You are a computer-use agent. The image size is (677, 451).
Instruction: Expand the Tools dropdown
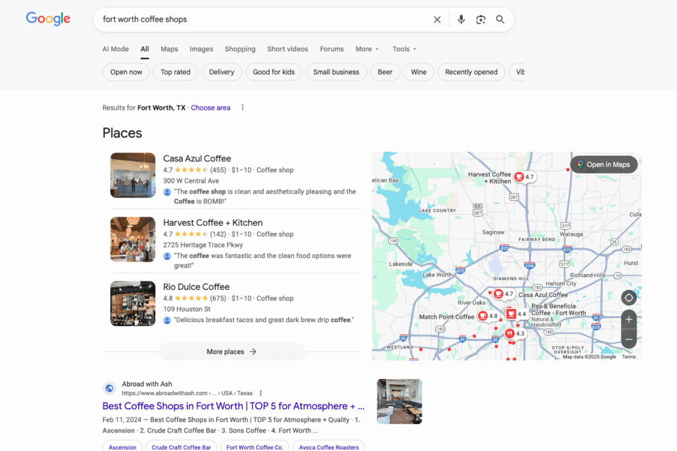point(404,49)
